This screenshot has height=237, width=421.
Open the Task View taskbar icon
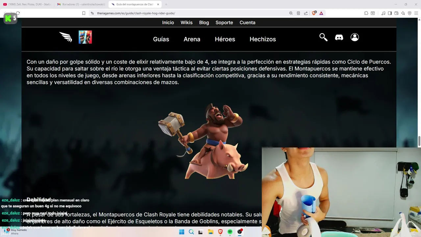pos(201,232)
